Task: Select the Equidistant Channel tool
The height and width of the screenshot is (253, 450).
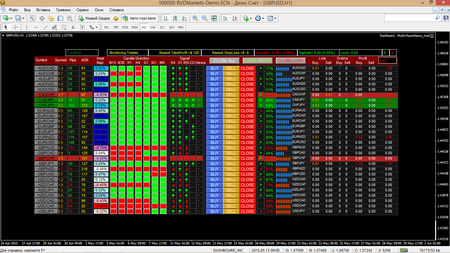Action: (55, 27)
